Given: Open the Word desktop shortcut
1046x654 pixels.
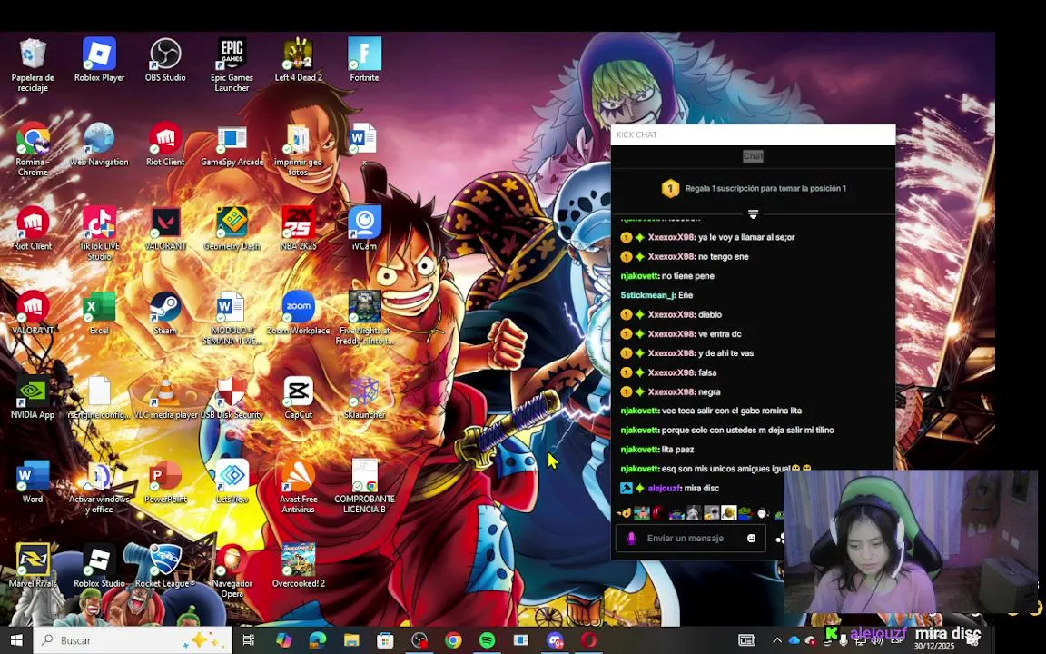Looking at the screenshot, I should [x=33, y=481].
